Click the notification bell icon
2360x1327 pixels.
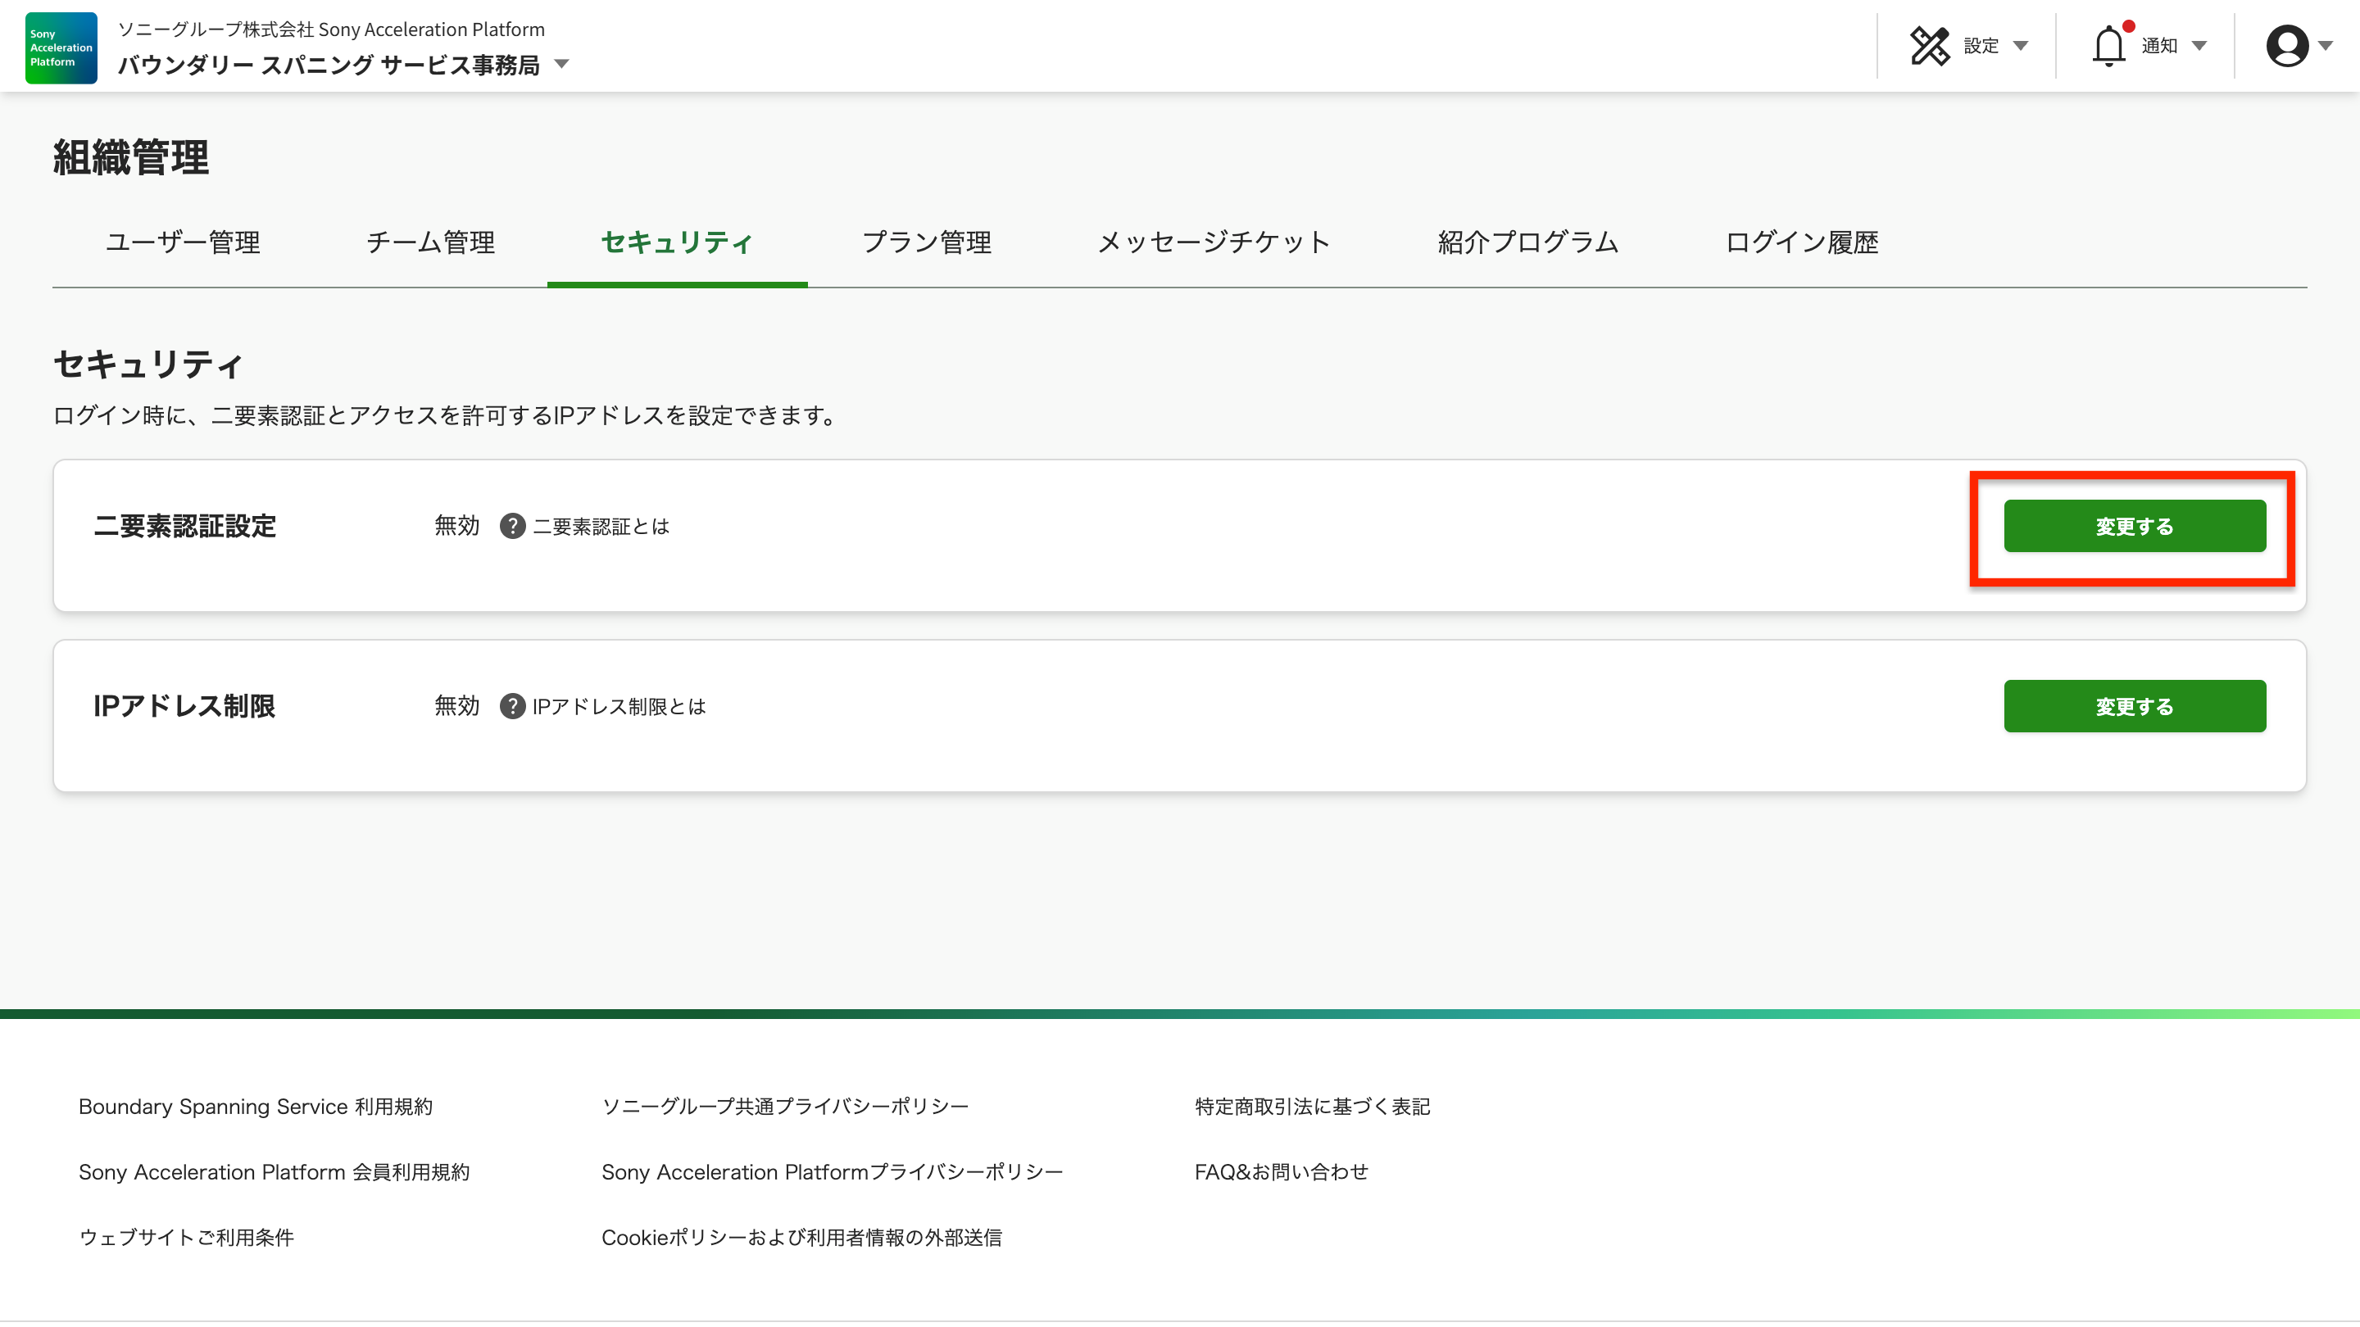click(2108, 46)
